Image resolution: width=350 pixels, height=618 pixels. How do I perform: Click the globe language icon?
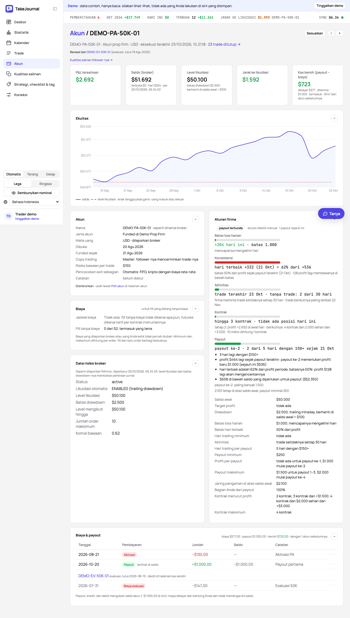5,202
